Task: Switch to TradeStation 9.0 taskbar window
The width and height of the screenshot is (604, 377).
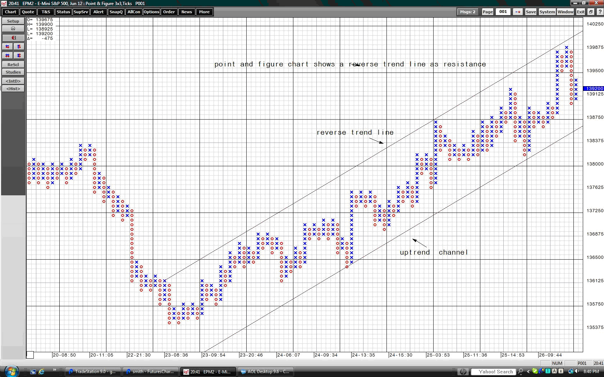Action: (93, 372)
